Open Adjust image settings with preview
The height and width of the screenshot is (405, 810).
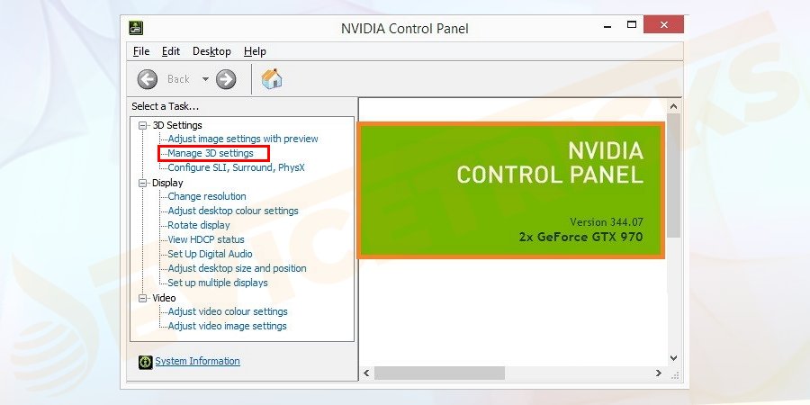(243, 139)
